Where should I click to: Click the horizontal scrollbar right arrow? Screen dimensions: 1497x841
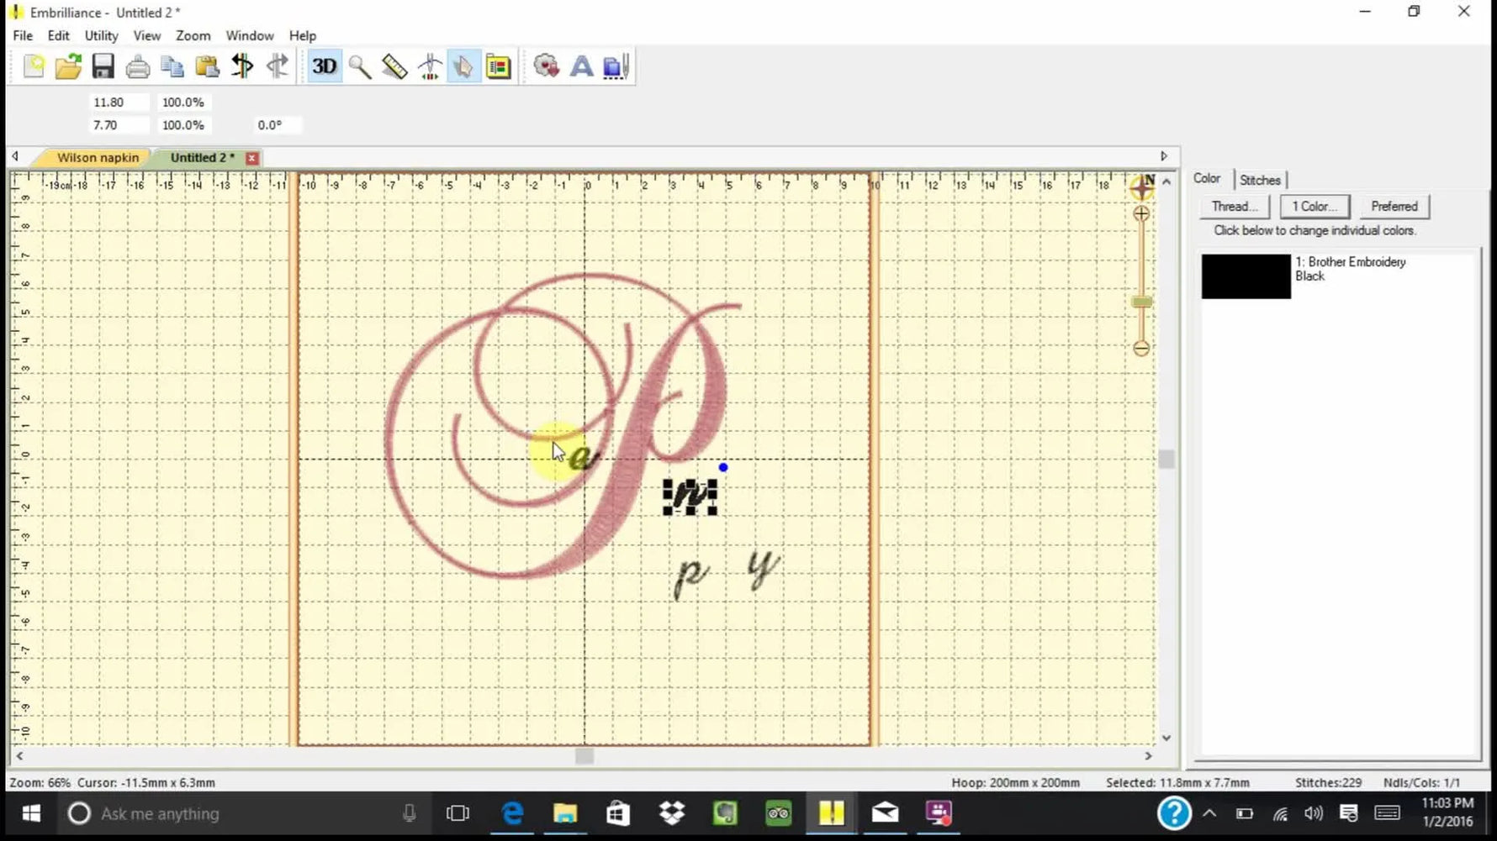(x=1148, y=756)
